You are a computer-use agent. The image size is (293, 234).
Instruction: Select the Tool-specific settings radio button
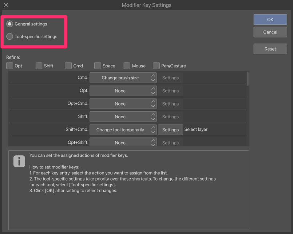coord(9,36)
